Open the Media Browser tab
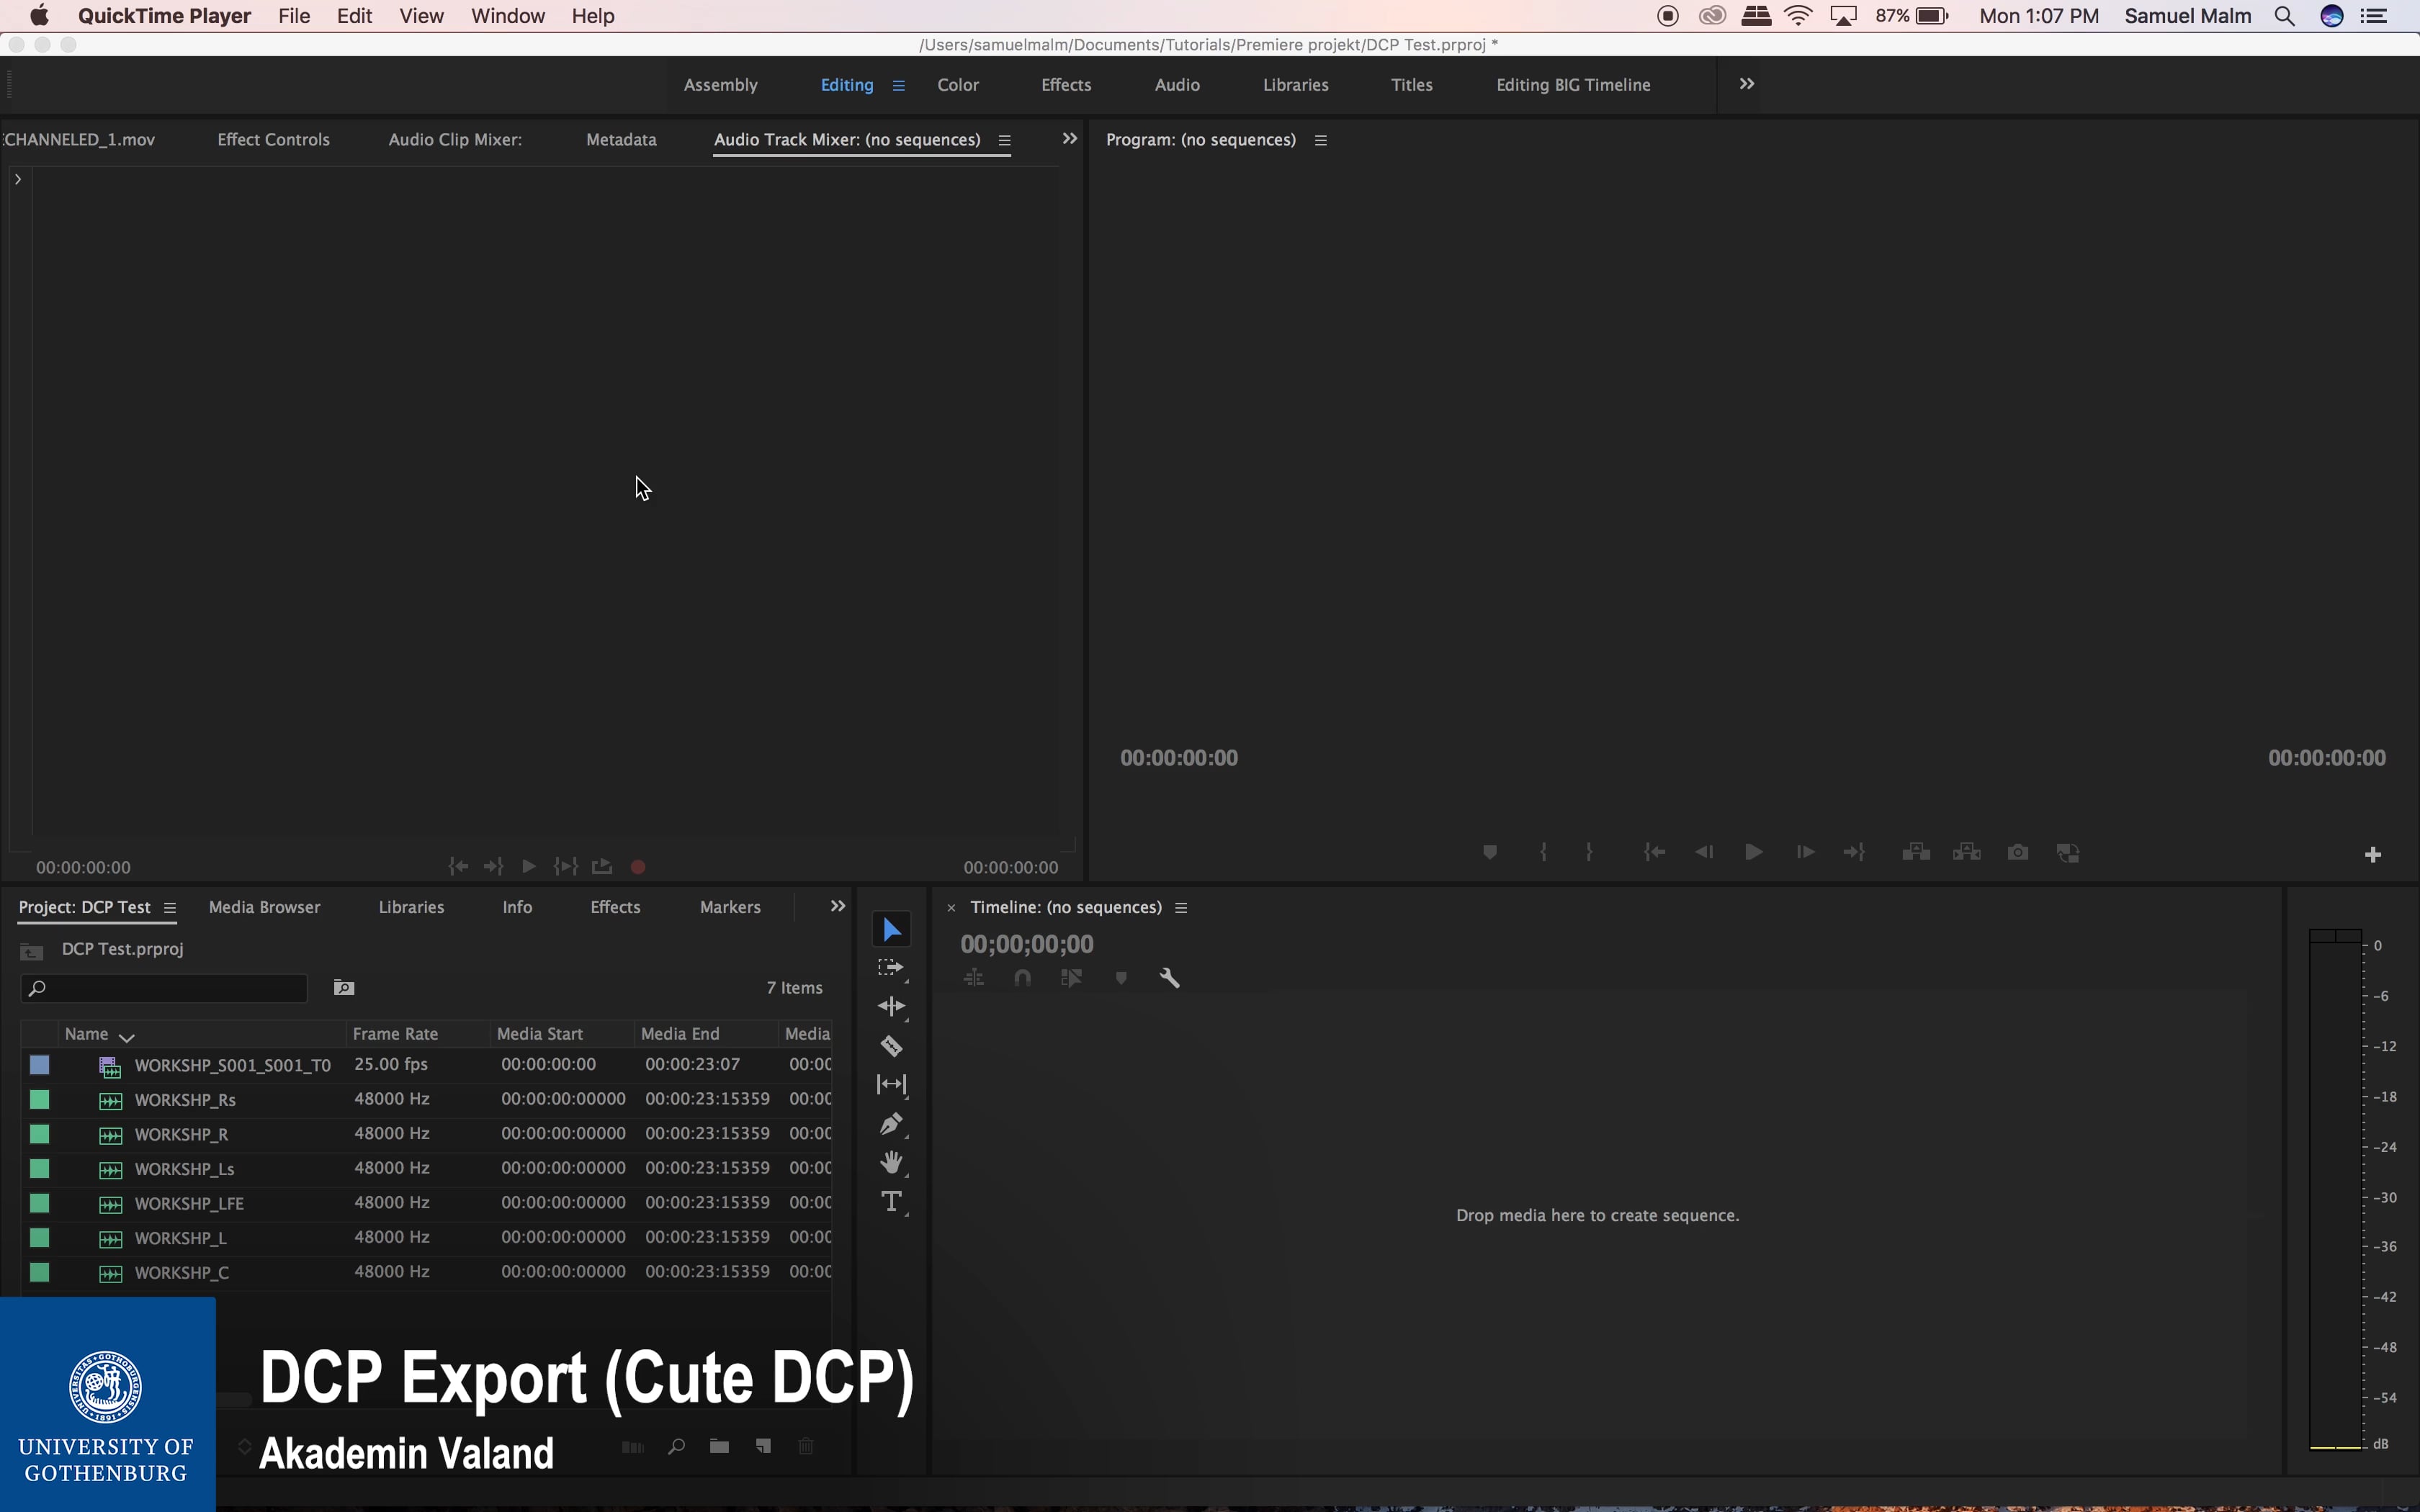The width and height of the screenshot is (2420, 1512). [x=264, y=907]
